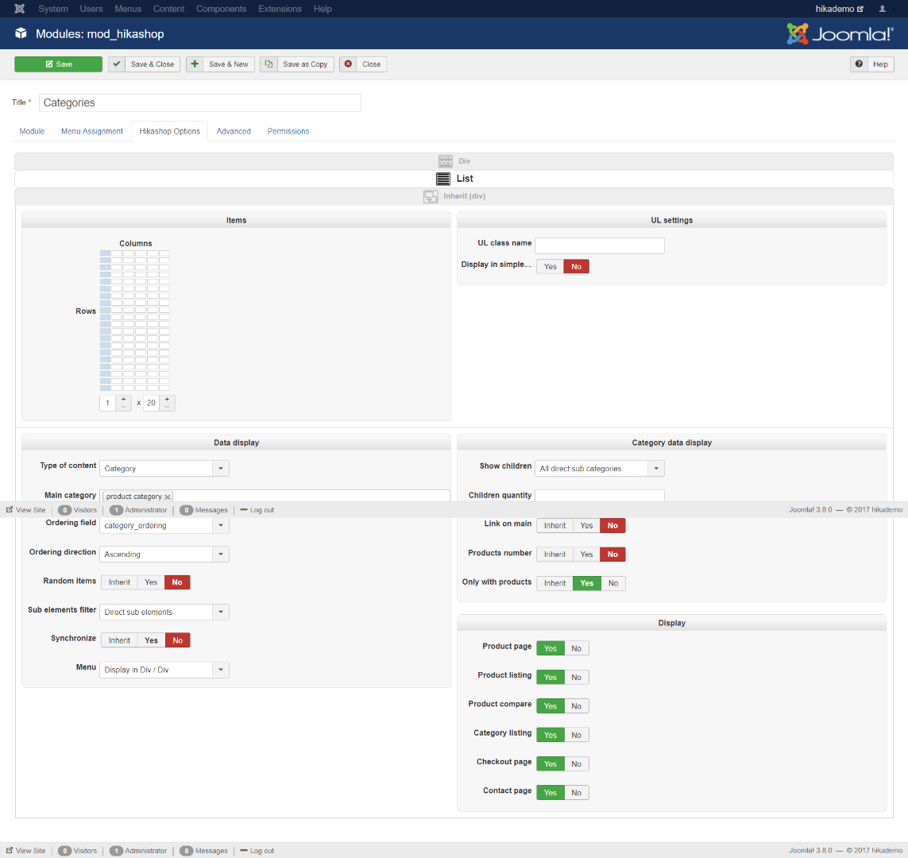Switch to the Menu Assignment tab
Screen dimensions: 908x858
(x=92, y=131)
